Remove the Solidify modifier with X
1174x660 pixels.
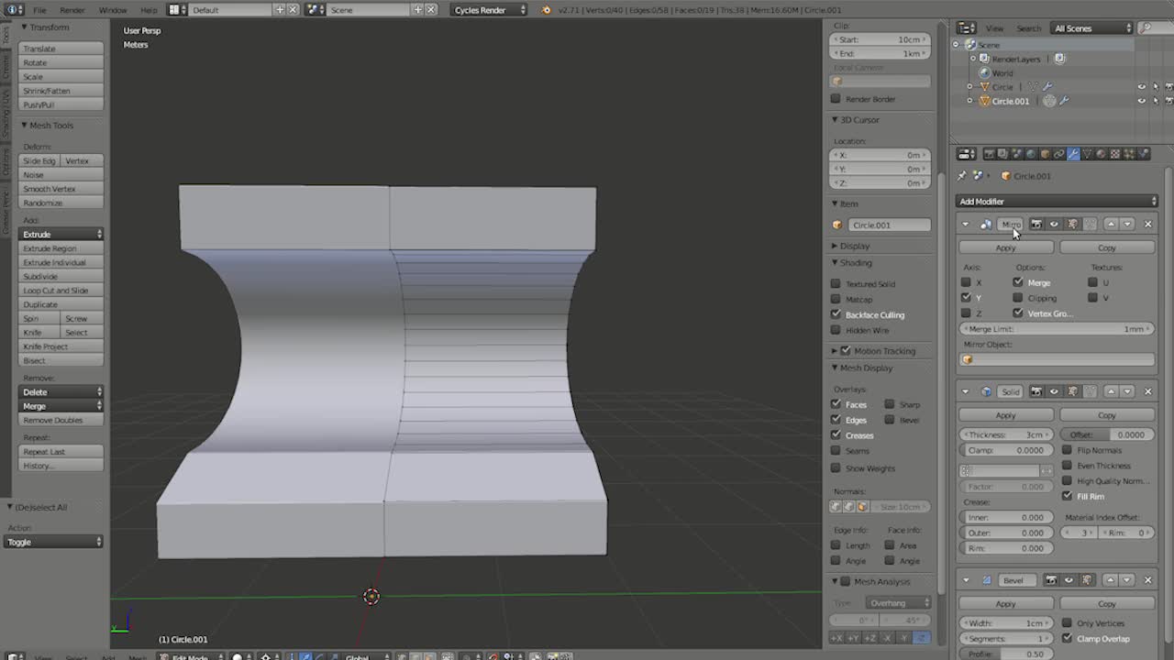point(1147,391)
